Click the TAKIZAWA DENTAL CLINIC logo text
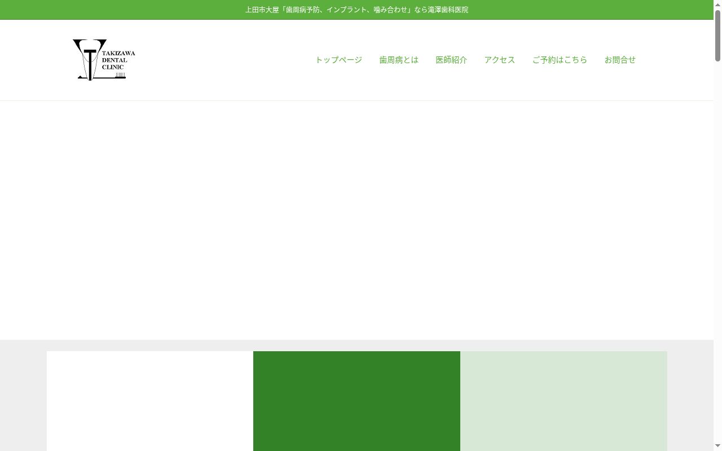722x451 pixels. pos(118,60)
